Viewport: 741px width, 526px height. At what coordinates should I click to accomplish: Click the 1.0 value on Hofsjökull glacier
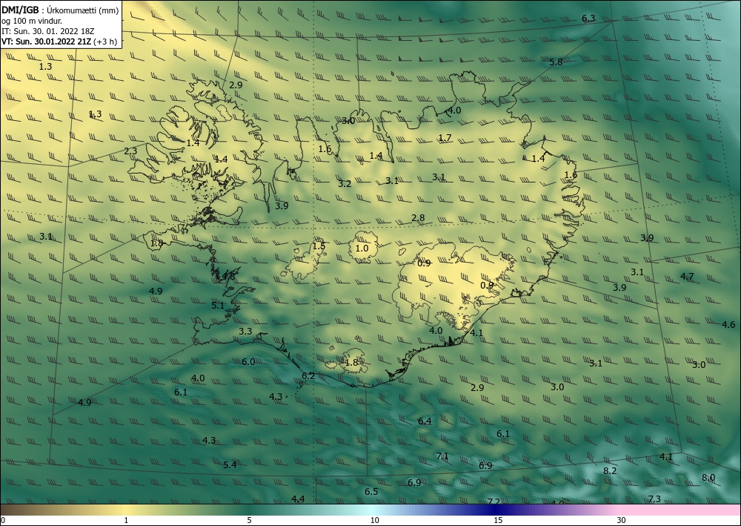(x=362, y=249)
